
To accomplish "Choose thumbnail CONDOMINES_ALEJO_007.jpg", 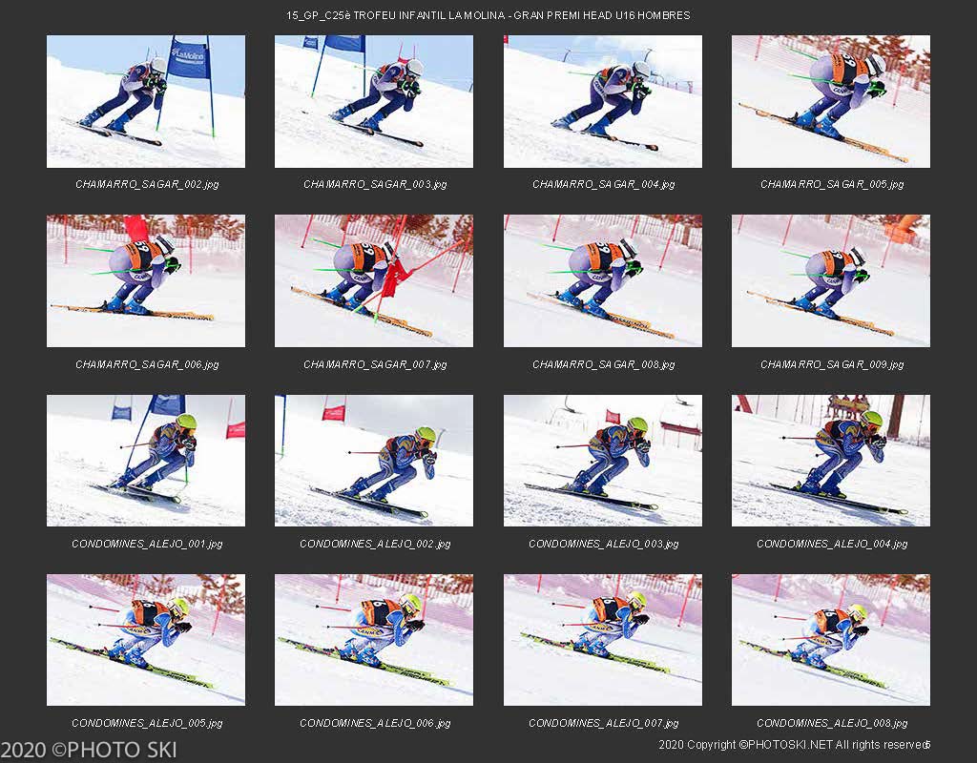I will 603,640.
